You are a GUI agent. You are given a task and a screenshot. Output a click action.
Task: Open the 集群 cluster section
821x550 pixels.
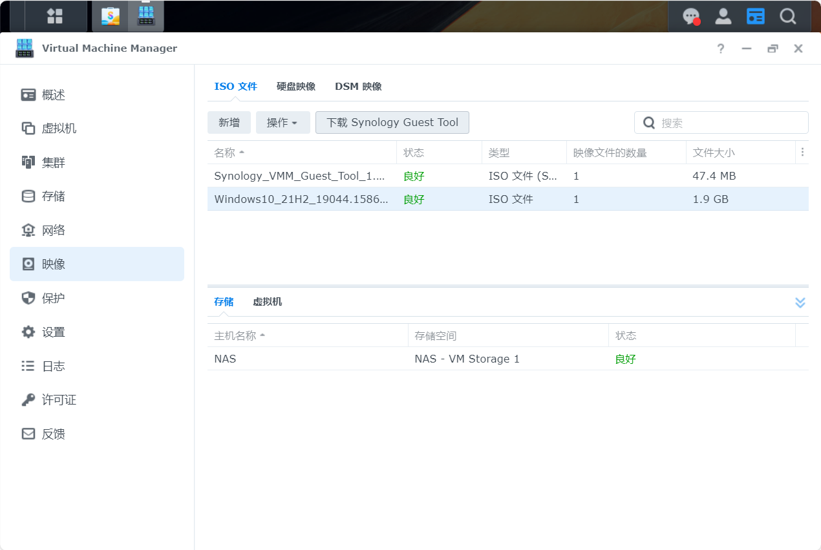54,163
